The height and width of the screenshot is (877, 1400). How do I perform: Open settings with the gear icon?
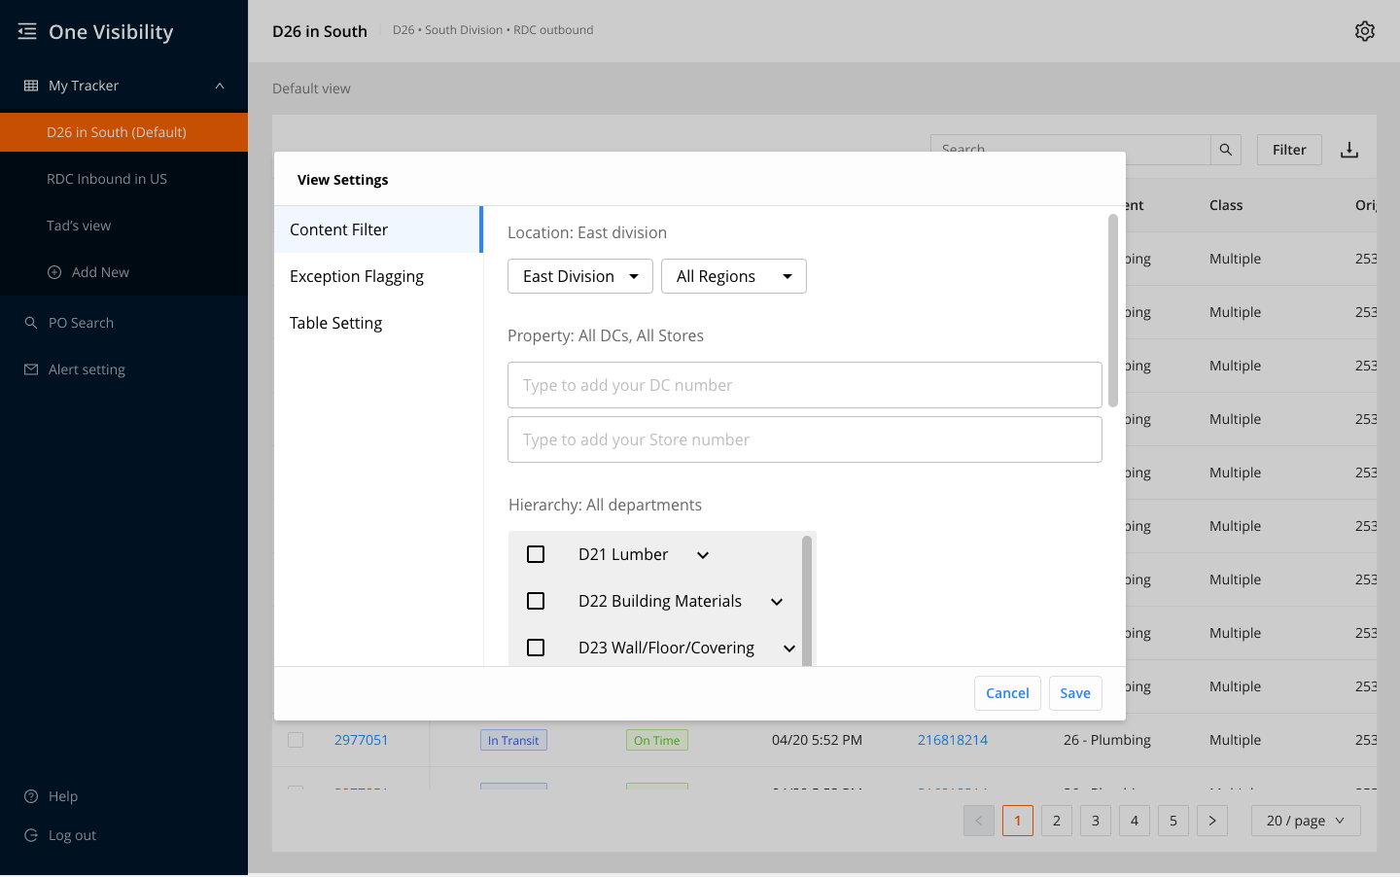1365,31
